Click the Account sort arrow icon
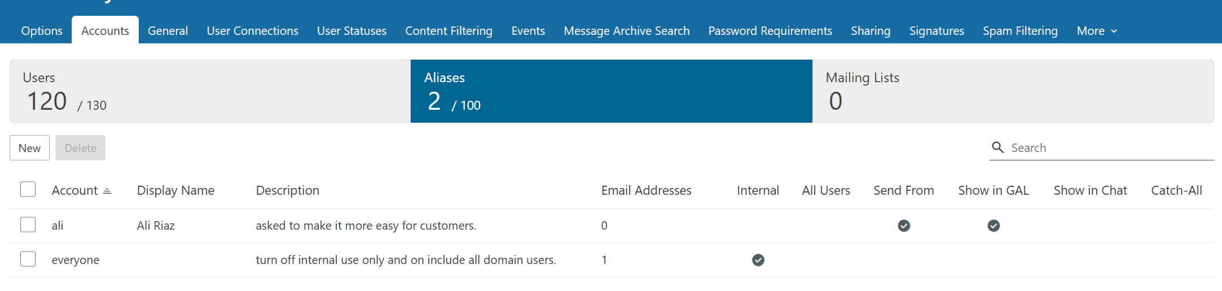This screenshot has height=291, width=1222. pos(107,191)
